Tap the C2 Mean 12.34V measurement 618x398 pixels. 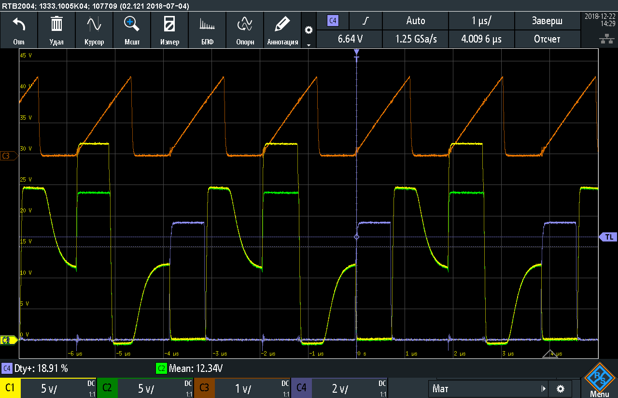point(190,369)
